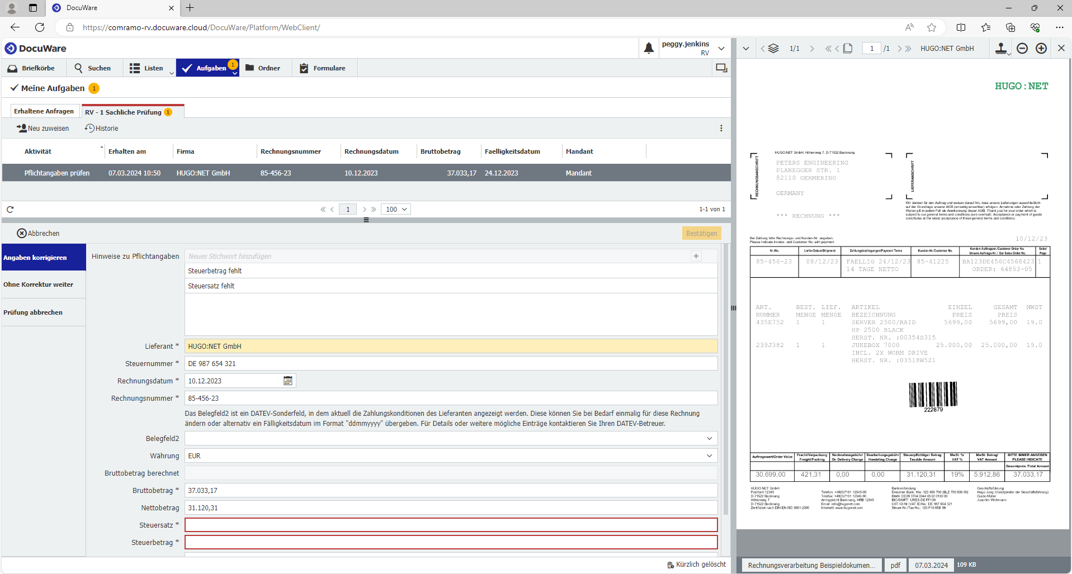Expand the viewer toolbar chevron
Image resolution: width=1072 pixels, height=574 pixels.
click(x=746, y=49)
